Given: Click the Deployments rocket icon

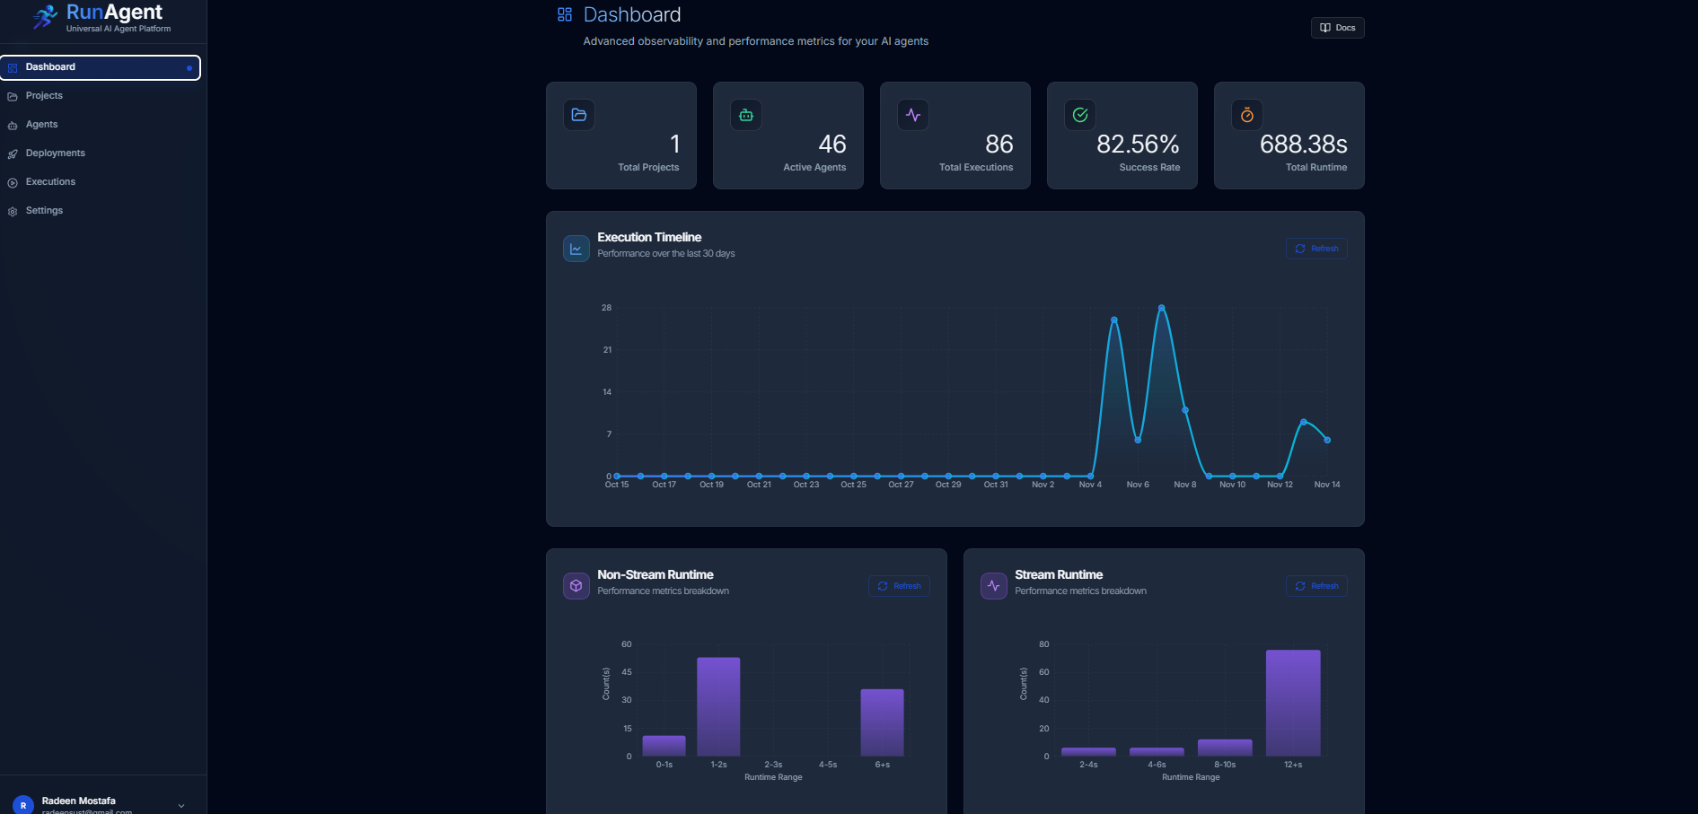Looking at the screenshot, I should (12, 153).
